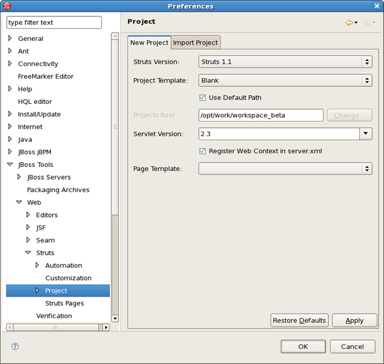Click the help question mark icon

(x=15, y=346)
